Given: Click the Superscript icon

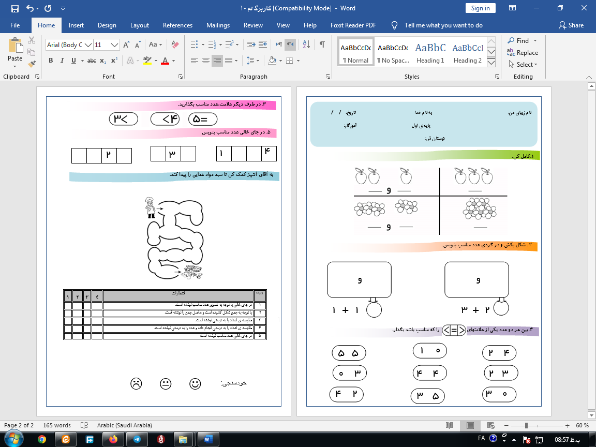Looking at the screenshot, I should pos(114,61).
